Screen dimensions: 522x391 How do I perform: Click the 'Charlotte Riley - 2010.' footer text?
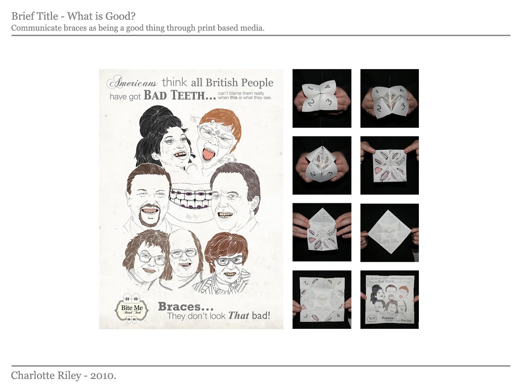tap(64, 375)
